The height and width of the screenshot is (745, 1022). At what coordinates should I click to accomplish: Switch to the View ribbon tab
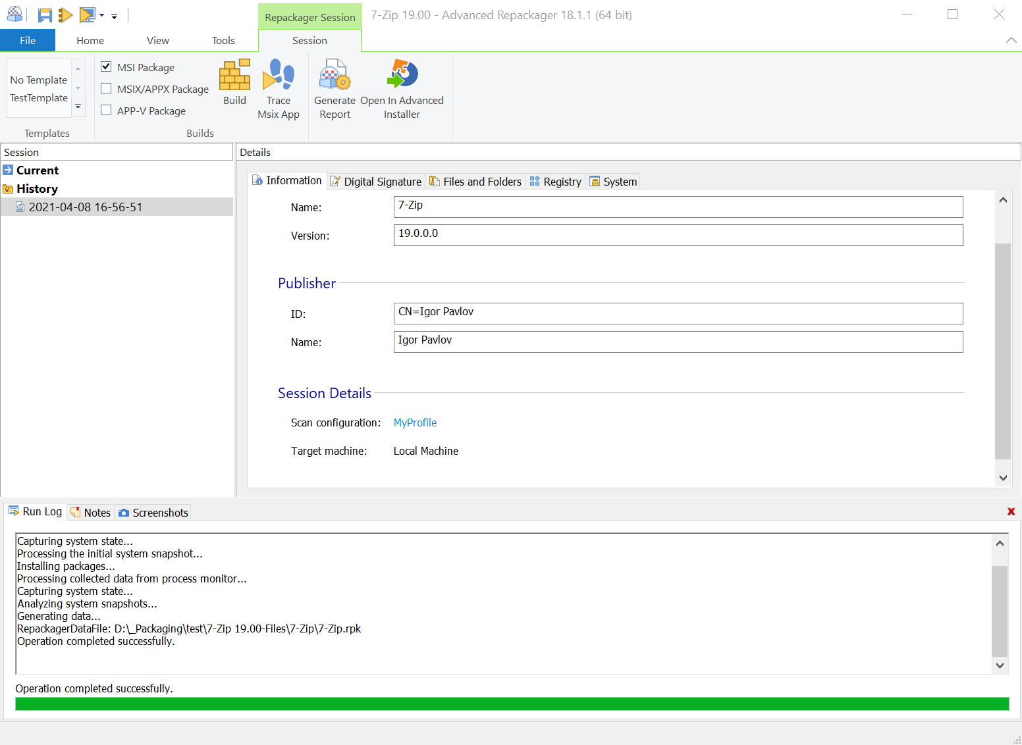(x=158, y=40)
